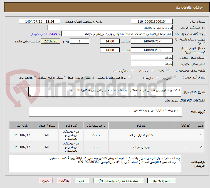Toggle the Islamic treasury payment checkbox
The height and width of the screenshot is (188, 210).
(x=130, y=77)
